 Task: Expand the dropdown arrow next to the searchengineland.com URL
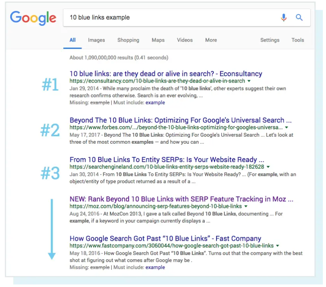268,167
